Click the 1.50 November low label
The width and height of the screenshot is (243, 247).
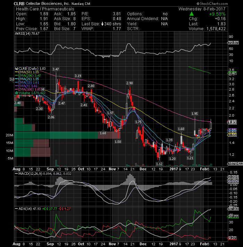coord(118,142)
